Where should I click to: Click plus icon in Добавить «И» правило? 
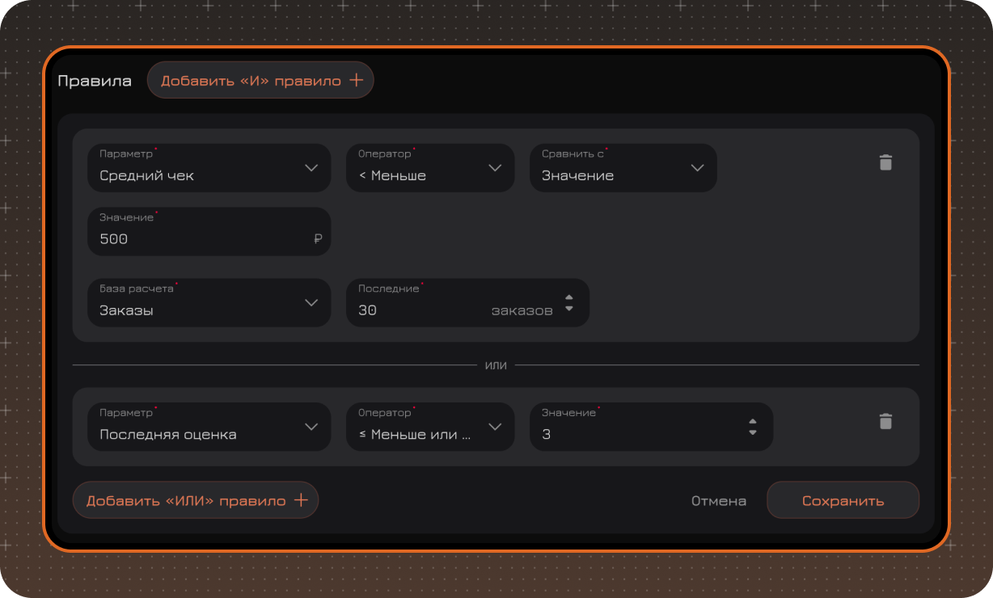tap(356, 81)
